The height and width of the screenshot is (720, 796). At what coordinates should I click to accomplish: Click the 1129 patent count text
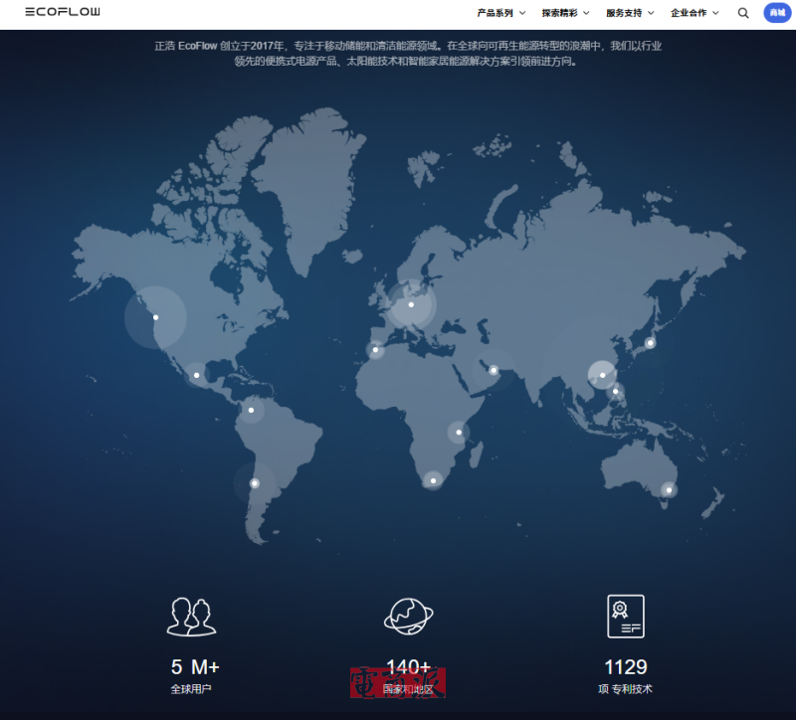pyautogui.click(x=625, y=666)
